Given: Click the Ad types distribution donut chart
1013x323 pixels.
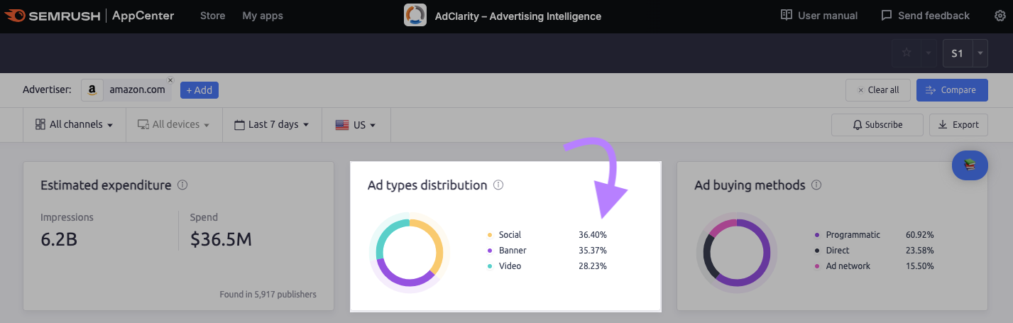Looking at the screenshot, I should click(409, 253).
